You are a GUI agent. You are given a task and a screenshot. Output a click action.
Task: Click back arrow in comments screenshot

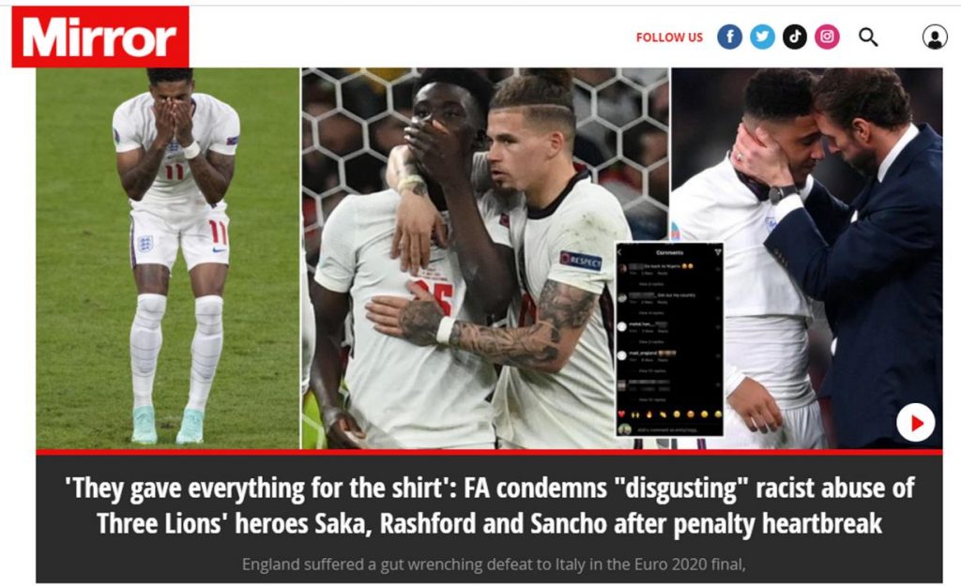[x=620, y=252]
